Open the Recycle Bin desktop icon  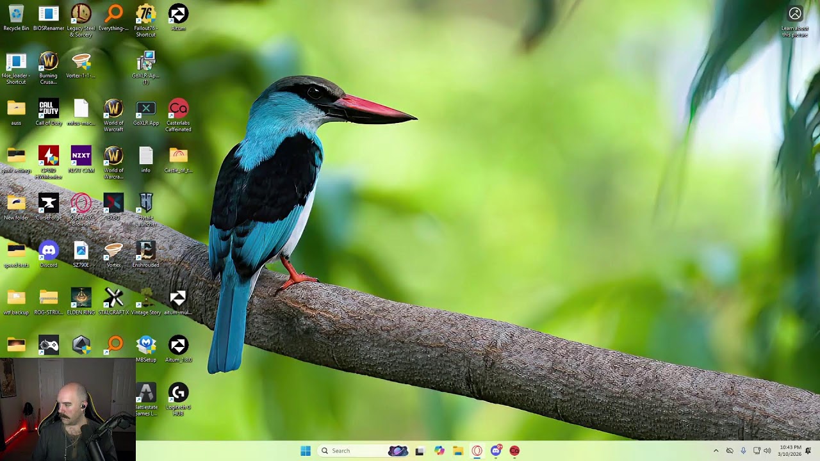[x=16, y=18]
